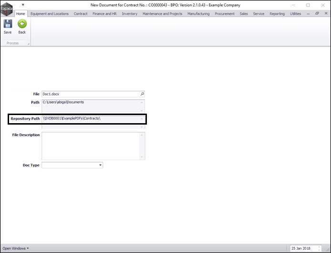Go to the Inventory tab
The image size is (331, 253).
[129, 14]
